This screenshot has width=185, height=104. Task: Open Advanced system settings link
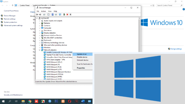(x=13, y=25)
